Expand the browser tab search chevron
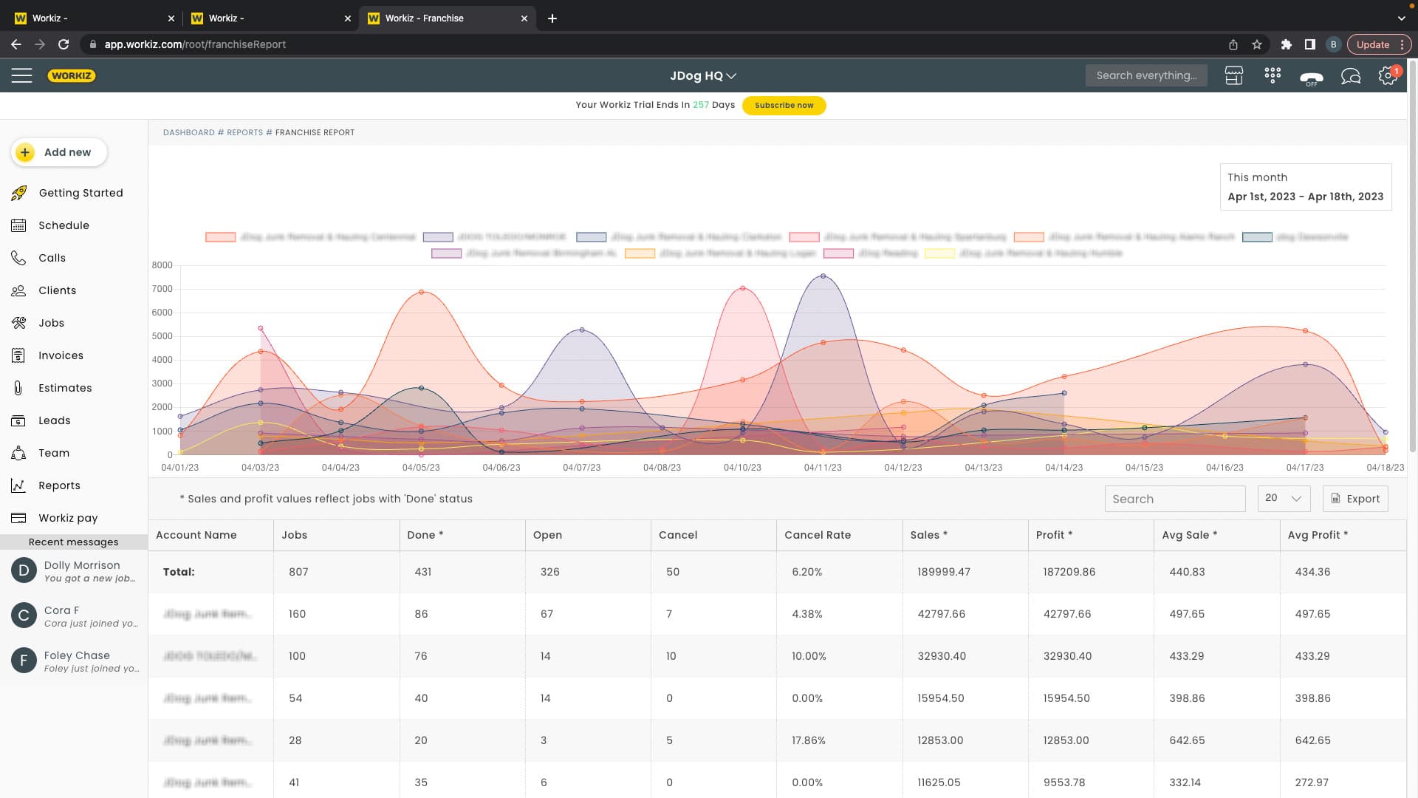This screenshot has width=1418, height=798. point(1401,18)
